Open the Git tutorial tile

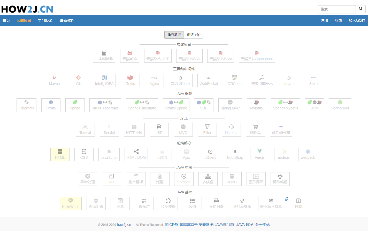(x=78, y=81)
